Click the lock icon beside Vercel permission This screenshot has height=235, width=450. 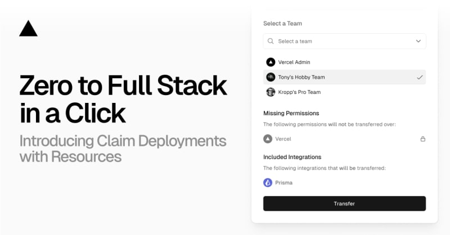point(422,139)
